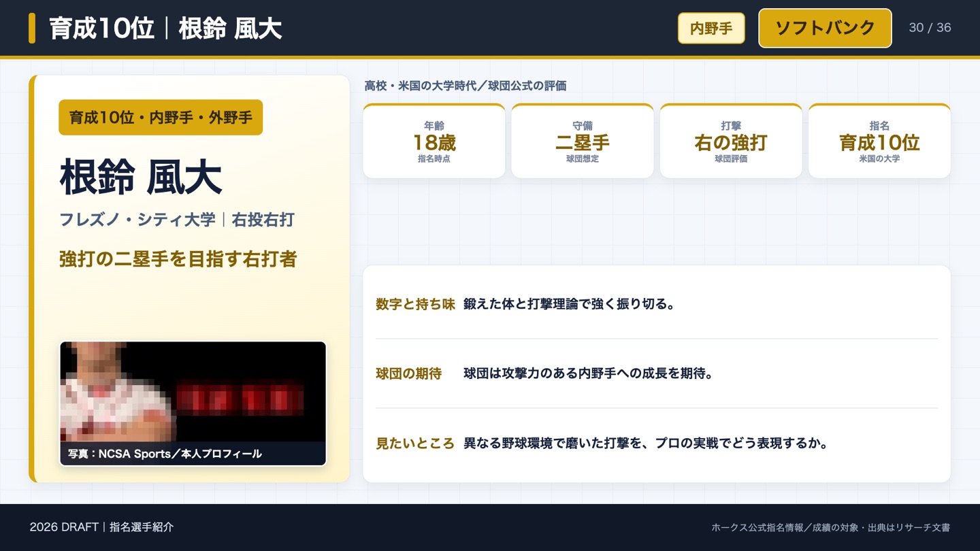
Task: Click the 数字と持ち味 row label
Action: pos(415,304)
